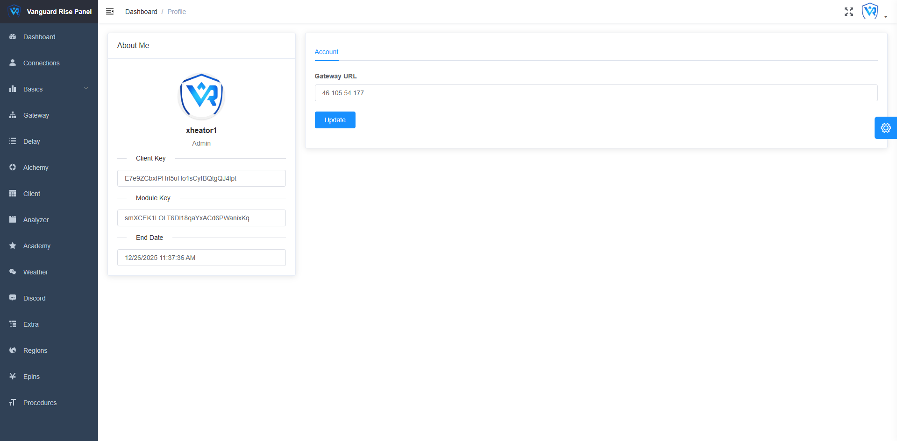Click the Module Key field
Screen dimensions: 897x441
[x=201, y=218]
